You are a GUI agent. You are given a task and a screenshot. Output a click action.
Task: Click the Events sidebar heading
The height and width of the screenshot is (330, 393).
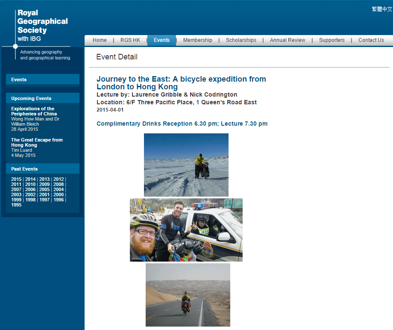click(19, 80)
